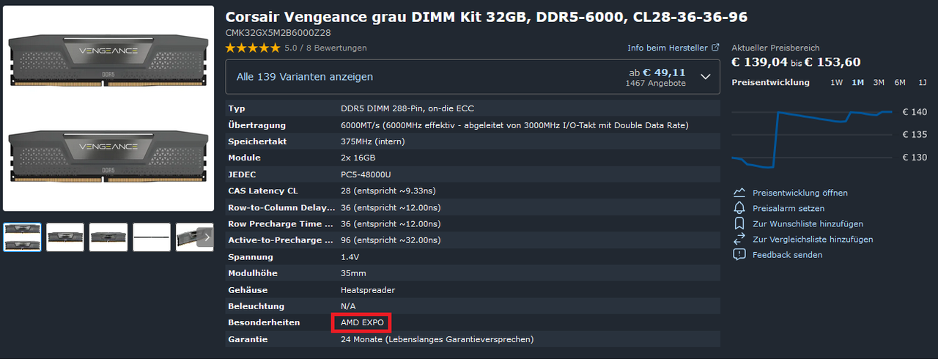Click the Gehäuse value Heatspreader

368,290
